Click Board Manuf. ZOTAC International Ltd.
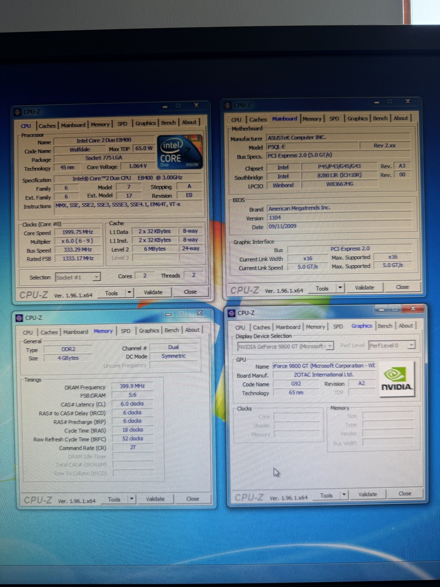Image resolution: width=440 pixels, height=587 pixels. [324, 375]
